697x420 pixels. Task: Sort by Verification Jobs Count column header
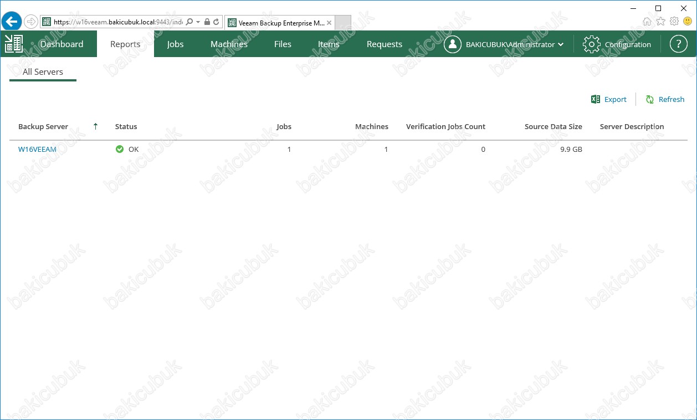[445, 127]
